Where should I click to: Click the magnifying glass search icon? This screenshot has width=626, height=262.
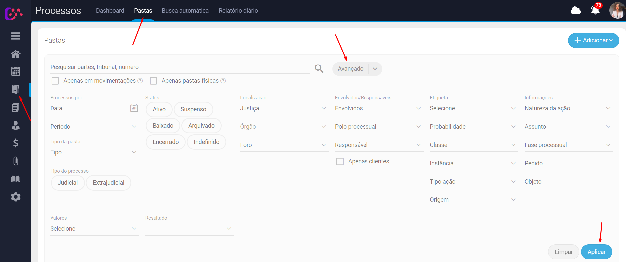coord(319,68)
